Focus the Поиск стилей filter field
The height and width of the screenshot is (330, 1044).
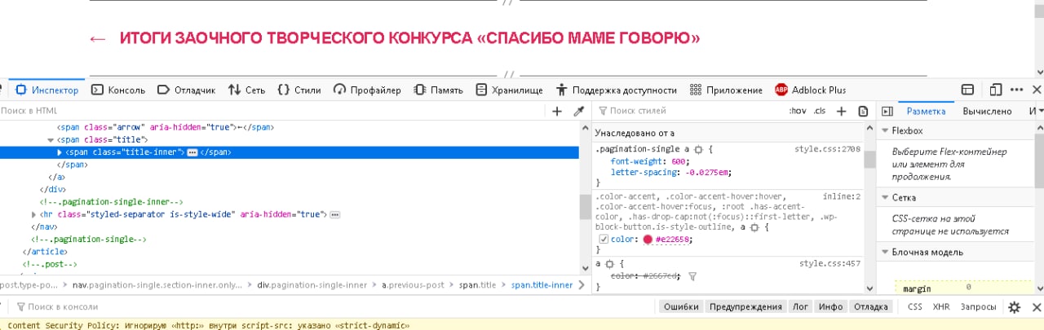click(x=689, y=111)
